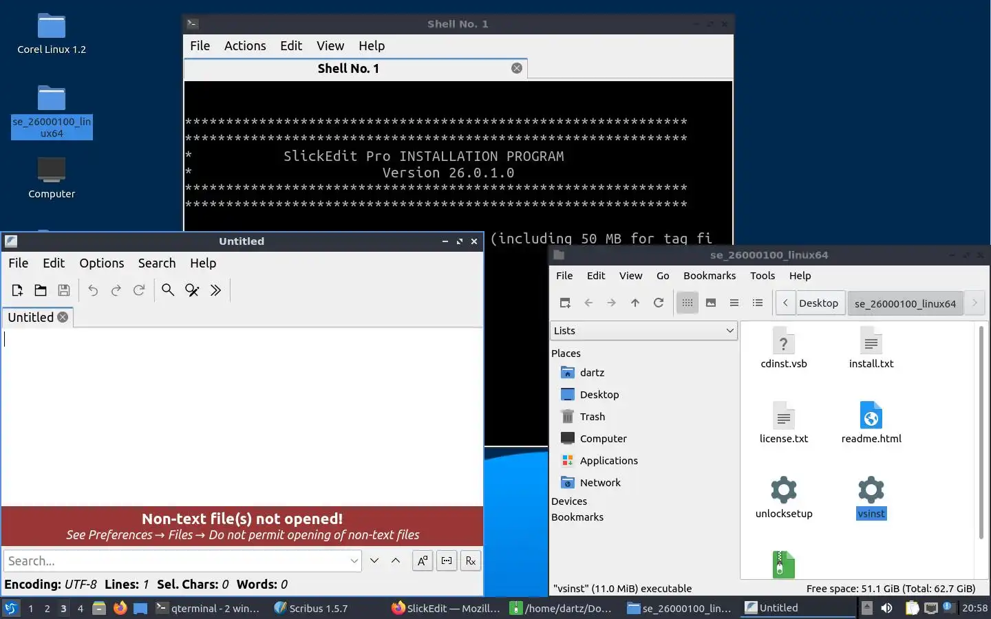Screen dimensions: 991x619
Task: Select the install.txt file
Action: pos(871,349)
